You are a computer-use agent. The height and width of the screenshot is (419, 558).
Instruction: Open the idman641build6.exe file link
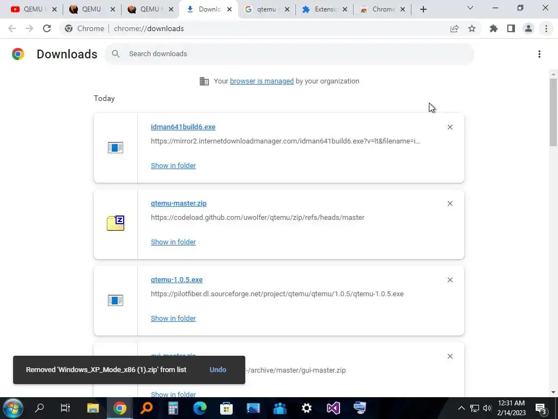pyautogui.click(x=183, y=127)
